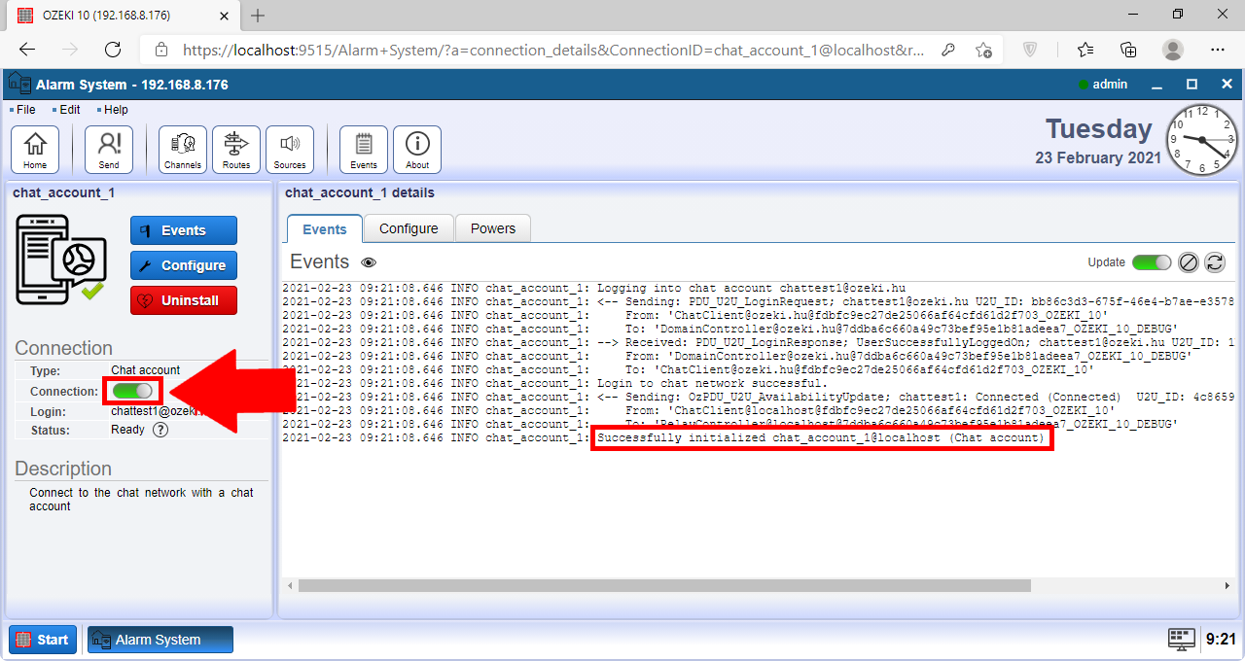Click the browser Refresh button
1245x661 pixels.
point(113,50)
